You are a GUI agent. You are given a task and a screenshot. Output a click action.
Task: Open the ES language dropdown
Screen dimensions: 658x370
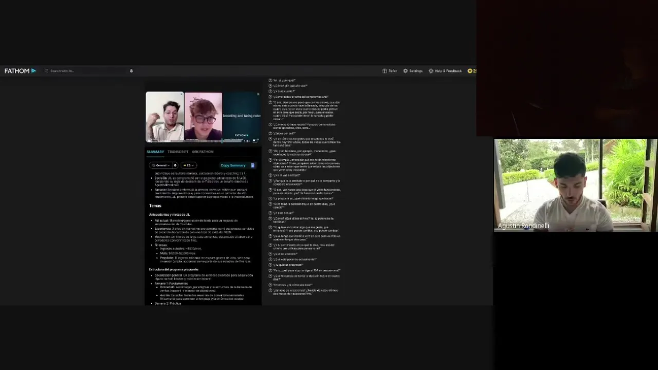tap(188, 165)
